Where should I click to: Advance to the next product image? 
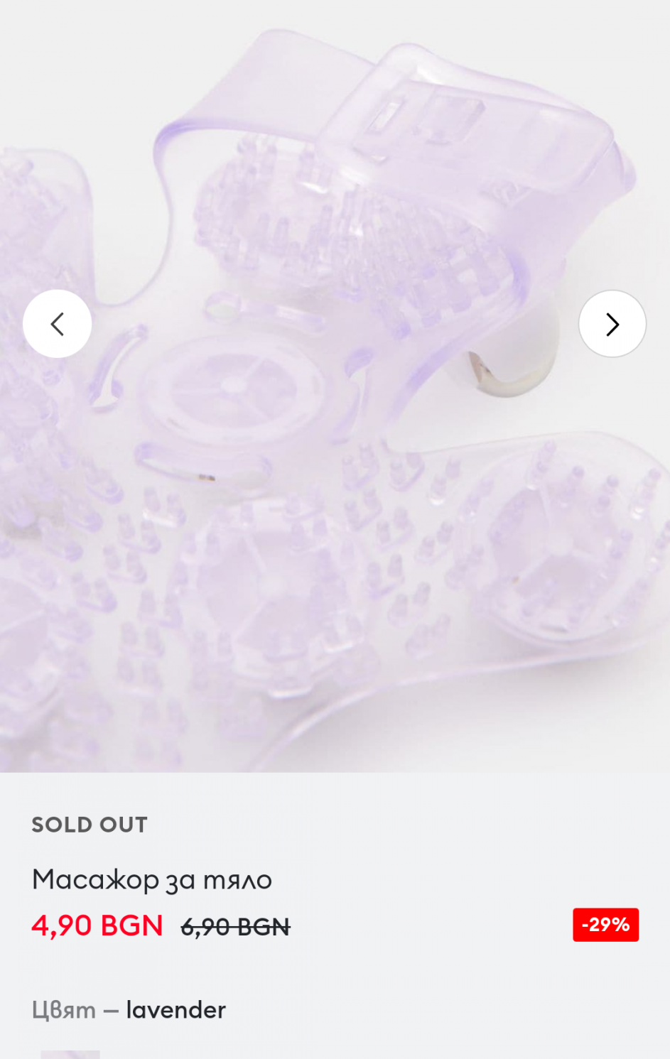point(612,324)
